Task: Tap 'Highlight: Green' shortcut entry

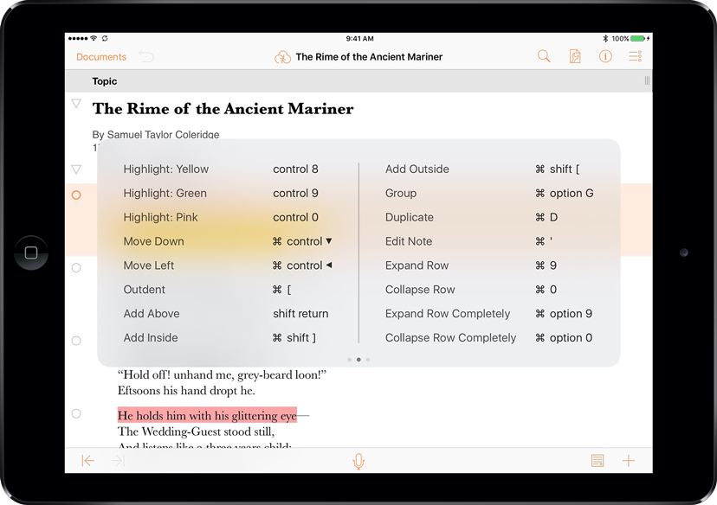Action: [165, 193]
